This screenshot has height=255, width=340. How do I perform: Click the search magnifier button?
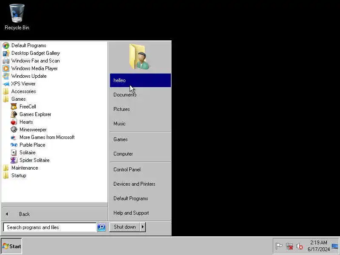(x=101, y=227)
